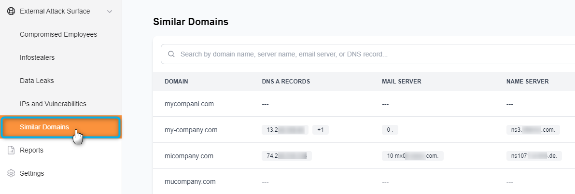The width and height of the screenshot is (575, 194).
Task: Open IPs and Vulnerabilities
Action: [x=53, y=104]
